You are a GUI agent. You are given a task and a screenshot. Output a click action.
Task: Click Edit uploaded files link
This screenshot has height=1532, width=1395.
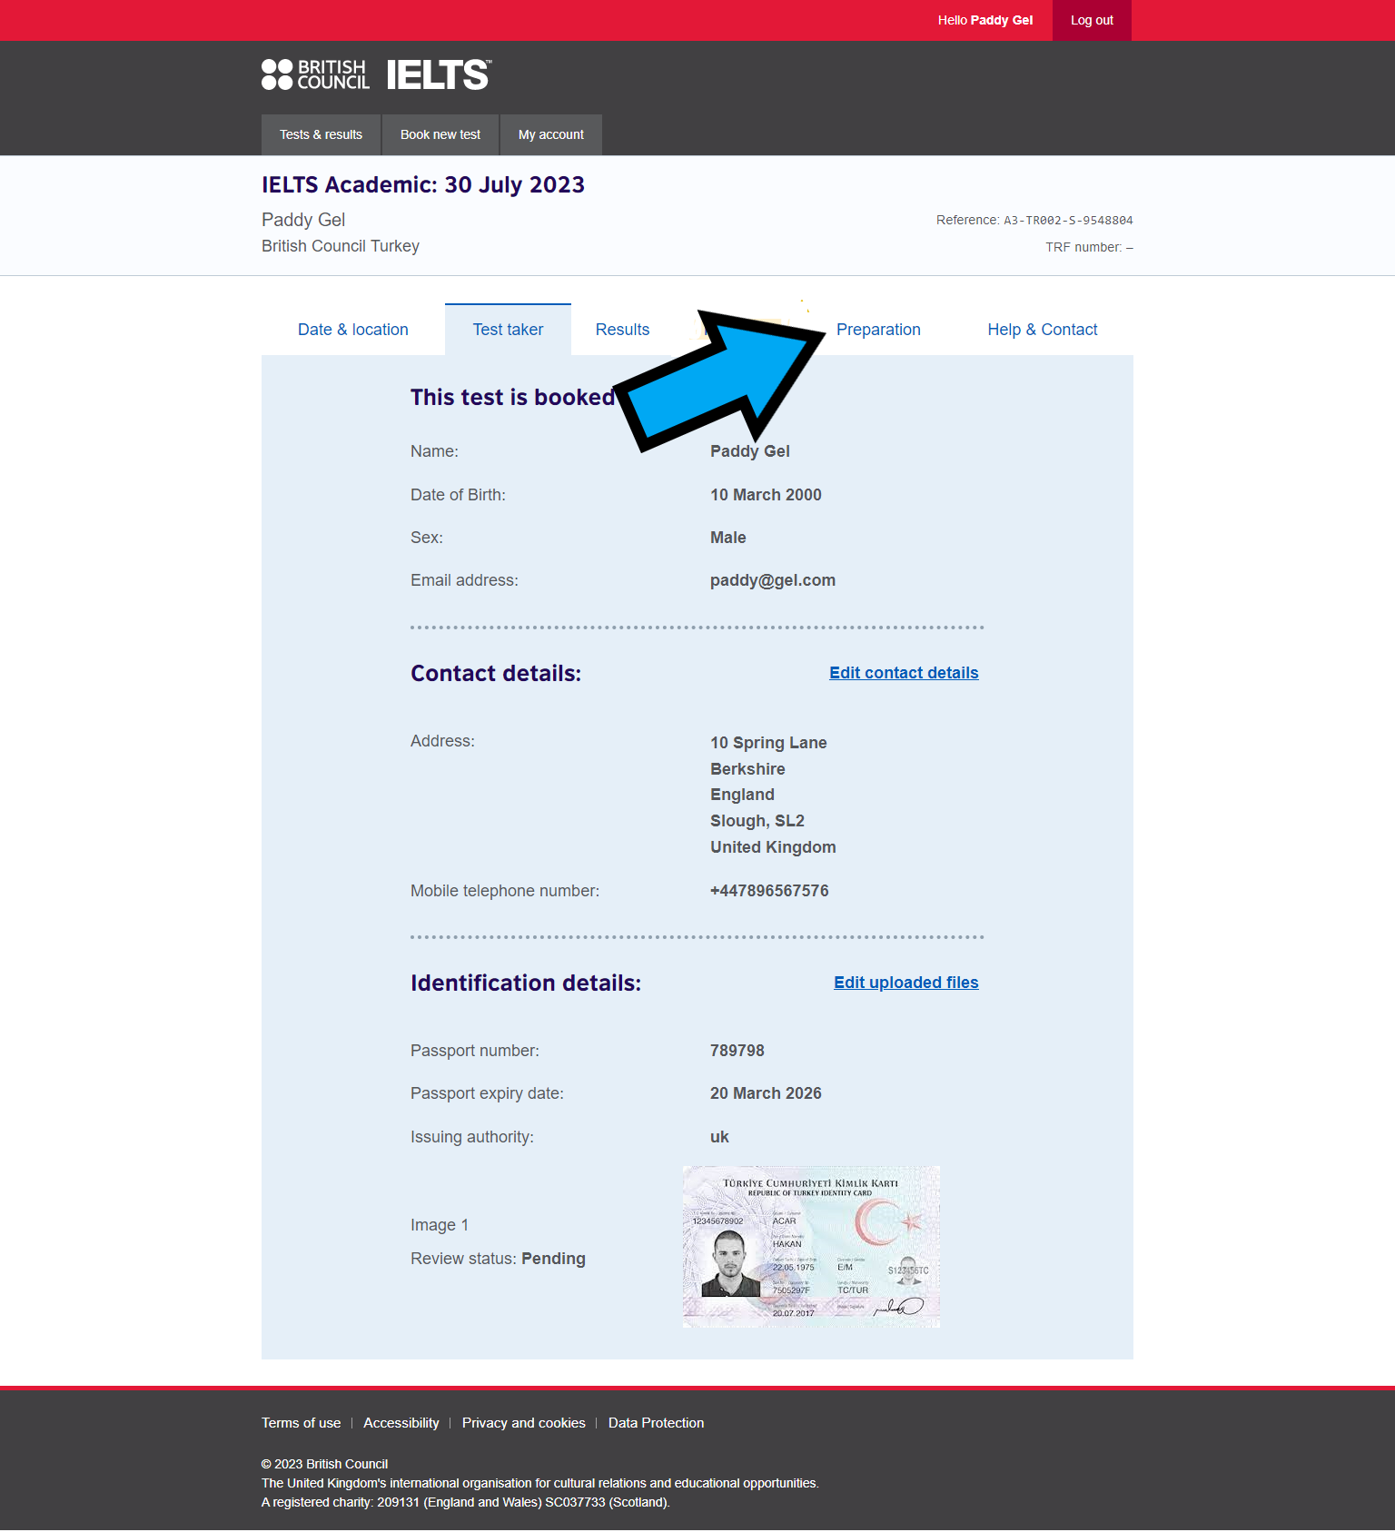[905, 983]
